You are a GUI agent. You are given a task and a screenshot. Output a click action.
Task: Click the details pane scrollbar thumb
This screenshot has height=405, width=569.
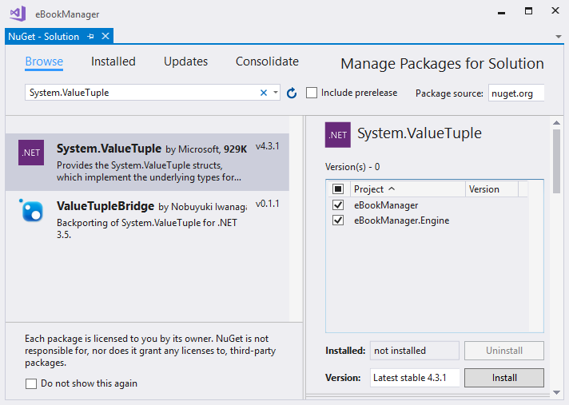tap(556, 161)
